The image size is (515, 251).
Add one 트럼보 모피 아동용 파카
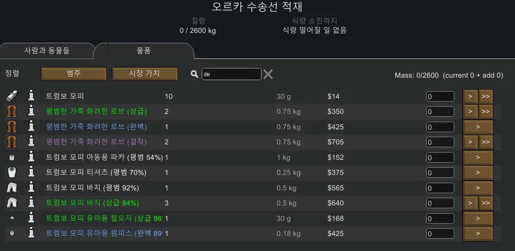478,157
